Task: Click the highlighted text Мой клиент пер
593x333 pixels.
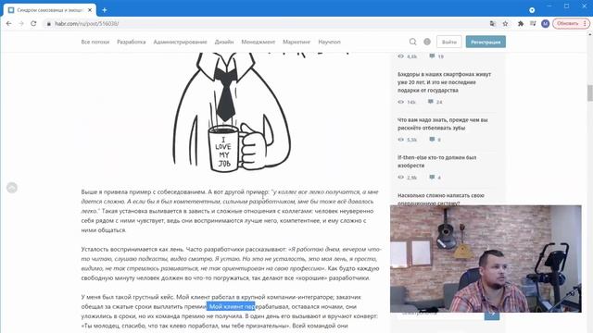Action: [x=231, y=306]
